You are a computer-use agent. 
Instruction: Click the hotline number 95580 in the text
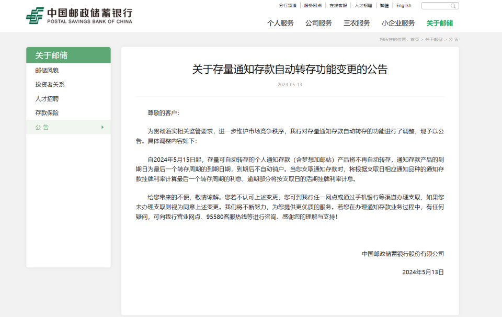(214, 217)
